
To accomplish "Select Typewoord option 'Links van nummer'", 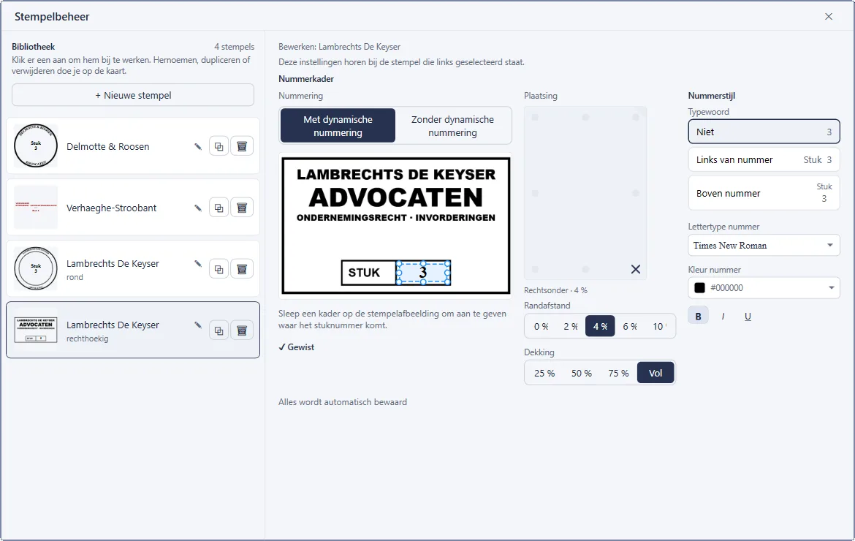I will click(x=764, y=160).
